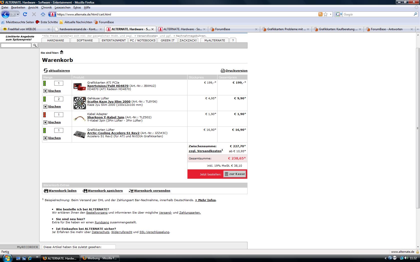
Task: Open the history dropdown beside the forward button
Action: click(x=18, y=14)
